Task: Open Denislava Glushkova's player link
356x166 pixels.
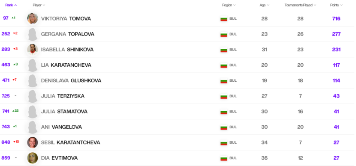Action: pyautogui.click(x=71, y=80)
